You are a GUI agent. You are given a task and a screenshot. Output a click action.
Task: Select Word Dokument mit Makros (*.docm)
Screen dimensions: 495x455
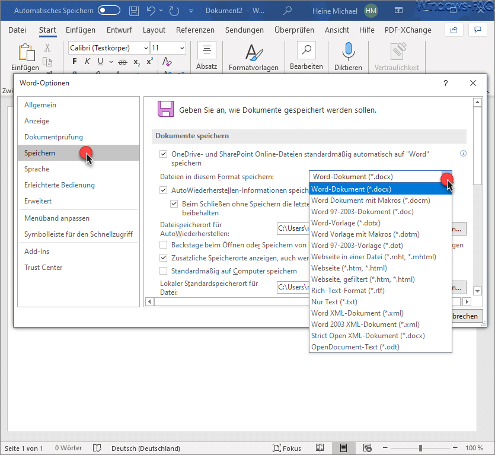pos(381,201)
